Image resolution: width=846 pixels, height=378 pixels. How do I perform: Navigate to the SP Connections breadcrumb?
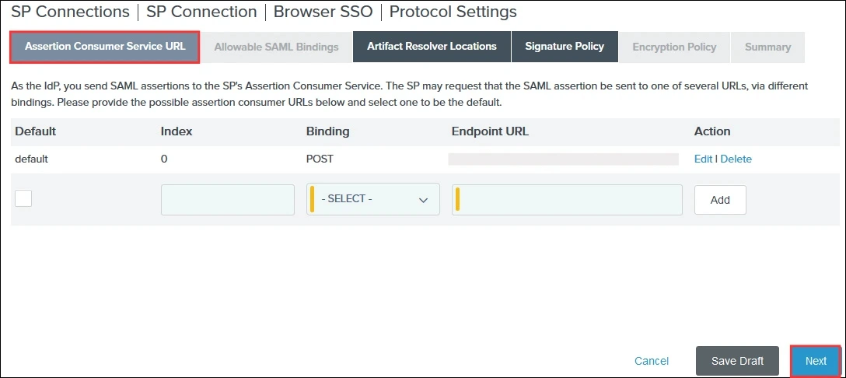point(70,12)
